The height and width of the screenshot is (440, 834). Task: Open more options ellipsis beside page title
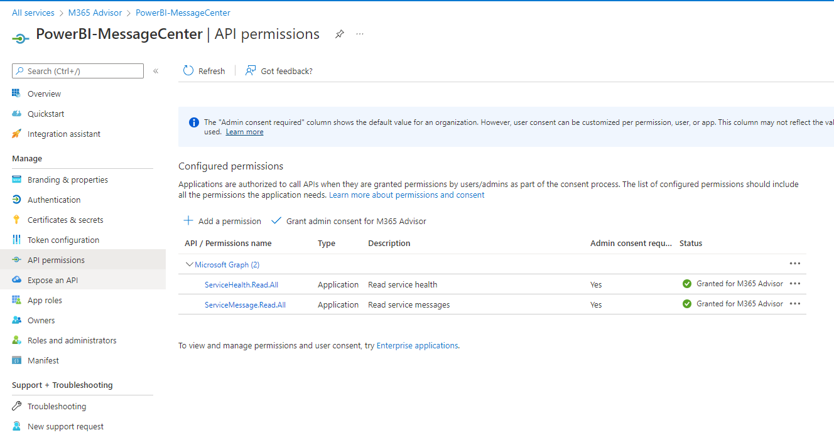click(360, 34)
